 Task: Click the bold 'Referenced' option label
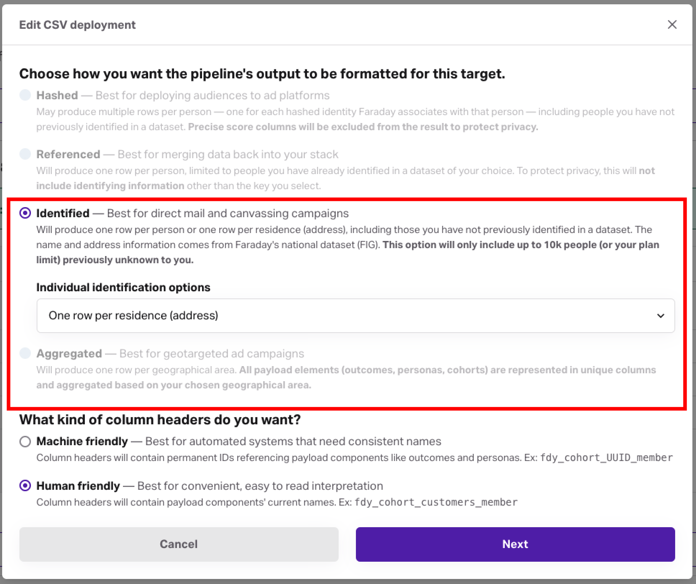pos(68,154)
